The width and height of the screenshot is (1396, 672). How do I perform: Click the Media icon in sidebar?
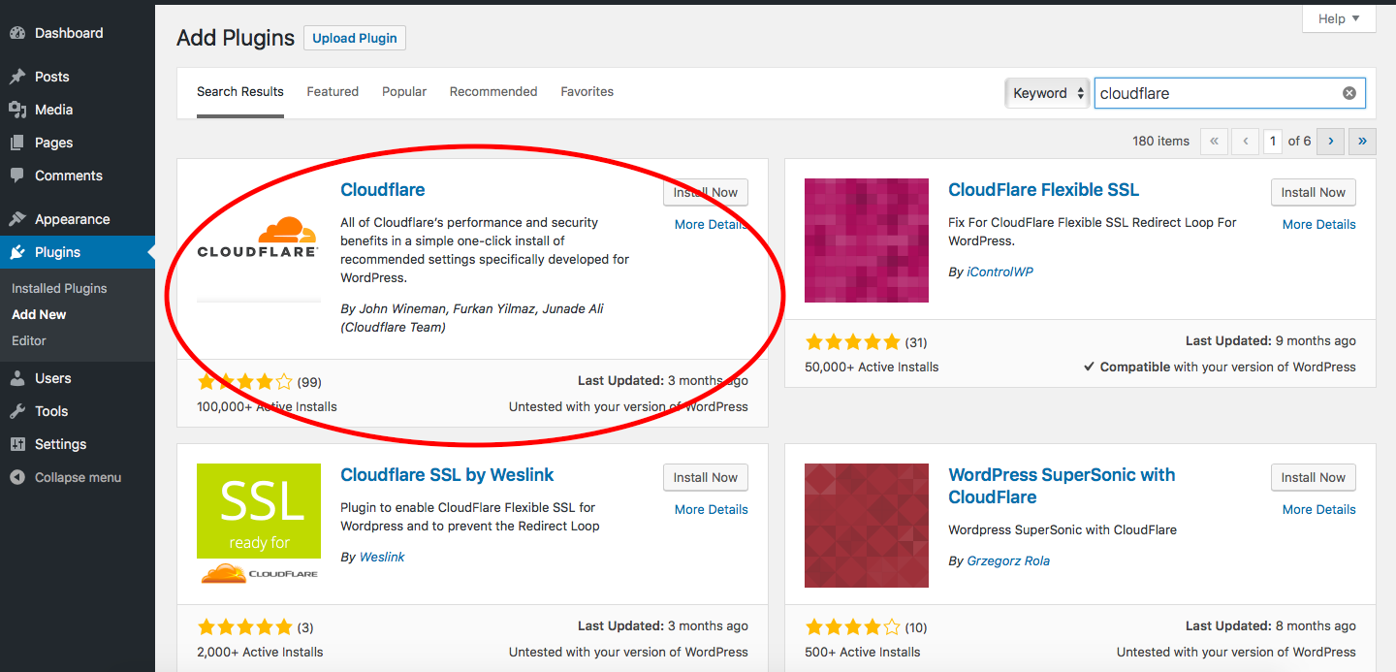[x=17, y=110]
